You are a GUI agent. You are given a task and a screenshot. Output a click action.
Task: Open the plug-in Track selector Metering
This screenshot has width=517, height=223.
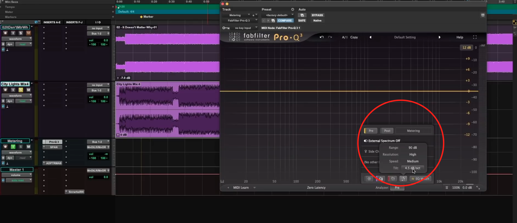click(236, 15)
